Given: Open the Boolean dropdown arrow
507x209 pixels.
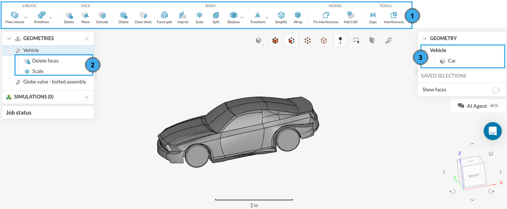Looking at the screenshot, I should click(x=242, y=18).
